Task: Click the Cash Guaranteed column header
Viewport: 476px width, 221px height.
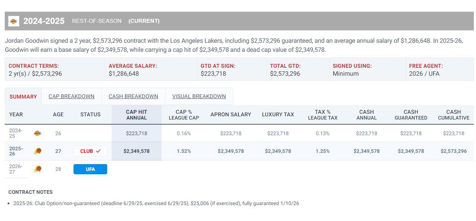Action: pyautogui.click(x=411, y=115)
